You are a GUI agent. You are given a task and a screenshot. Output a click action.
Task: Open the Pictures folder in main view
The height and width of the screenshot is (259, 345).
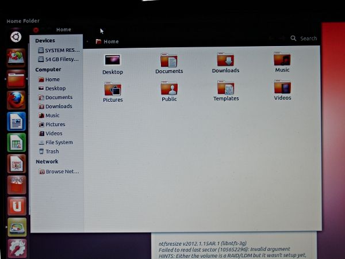click(x=113, y=93)
